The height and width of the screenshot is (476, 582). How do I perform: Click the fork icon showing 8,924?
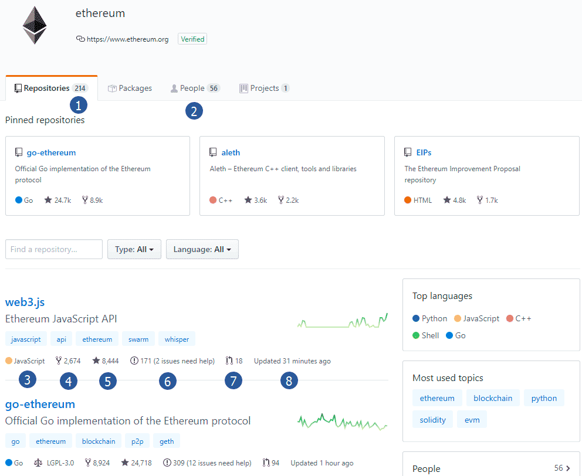[x=88, y=463]
